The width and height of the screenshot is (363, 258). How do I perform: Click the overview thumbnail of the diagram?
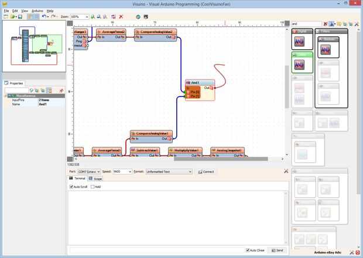[34, 46]
